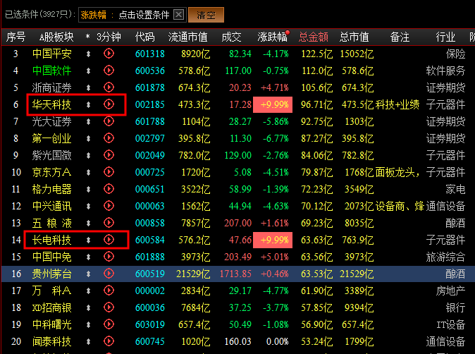Click the +9.99% cell for 华天科技
The height and width of the screenshot is (354, 475).
[273, 105]
